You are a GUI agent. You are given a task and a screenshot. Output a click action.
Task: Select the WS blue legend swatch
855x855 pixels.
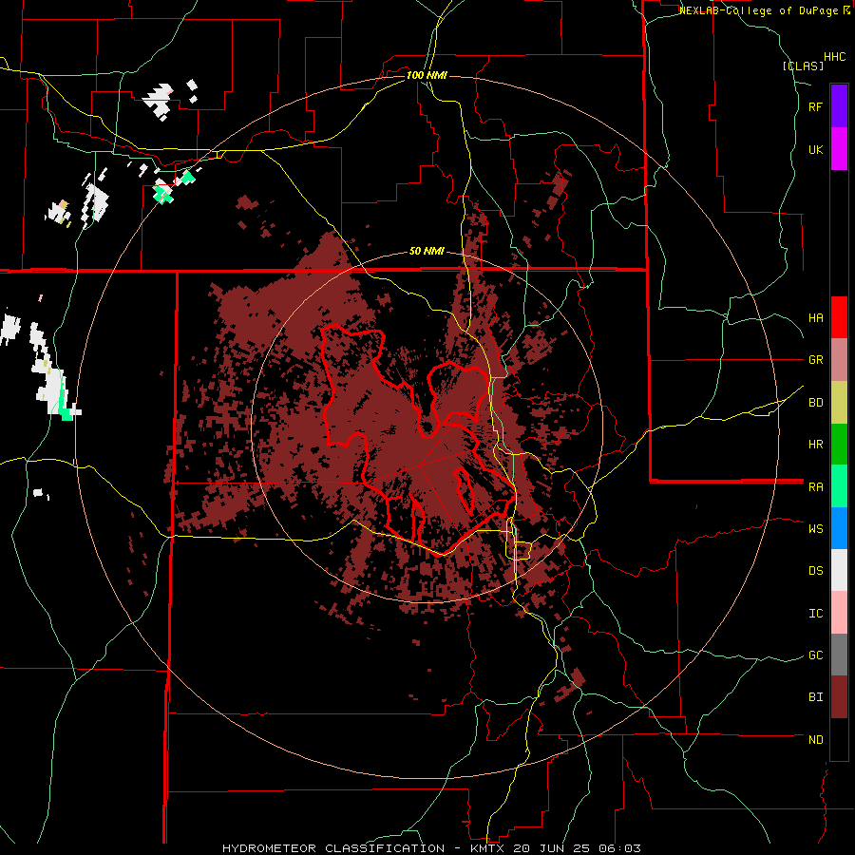(x=839, y=528)
